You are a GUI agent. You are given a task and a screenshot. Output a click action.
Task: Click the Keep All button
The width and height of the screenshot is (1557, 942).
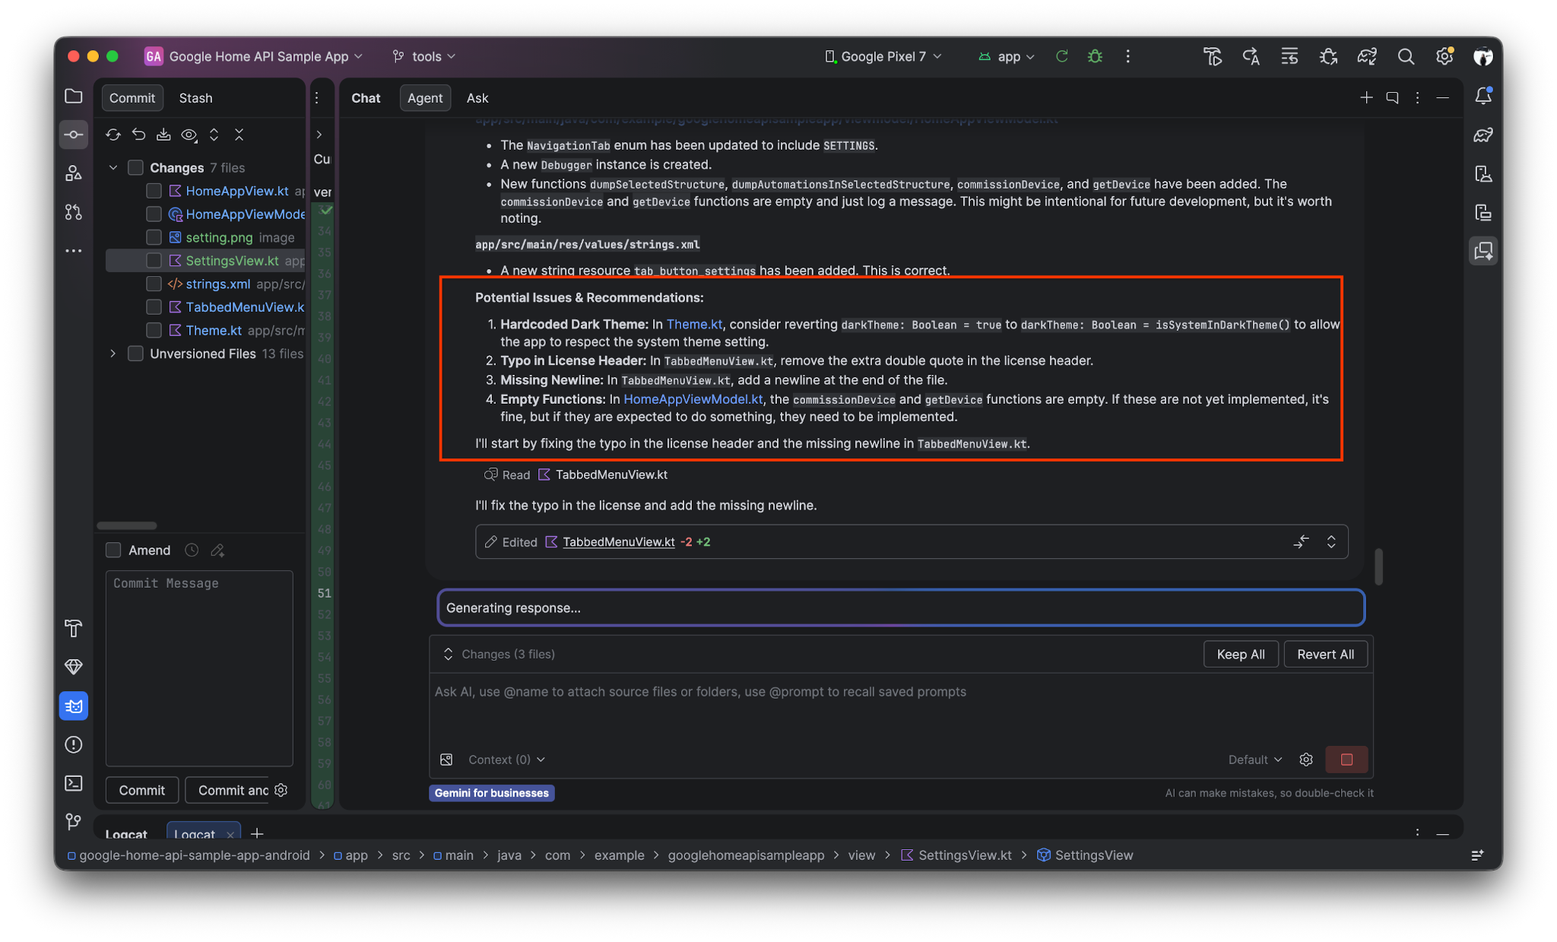tap(1241, 654)
